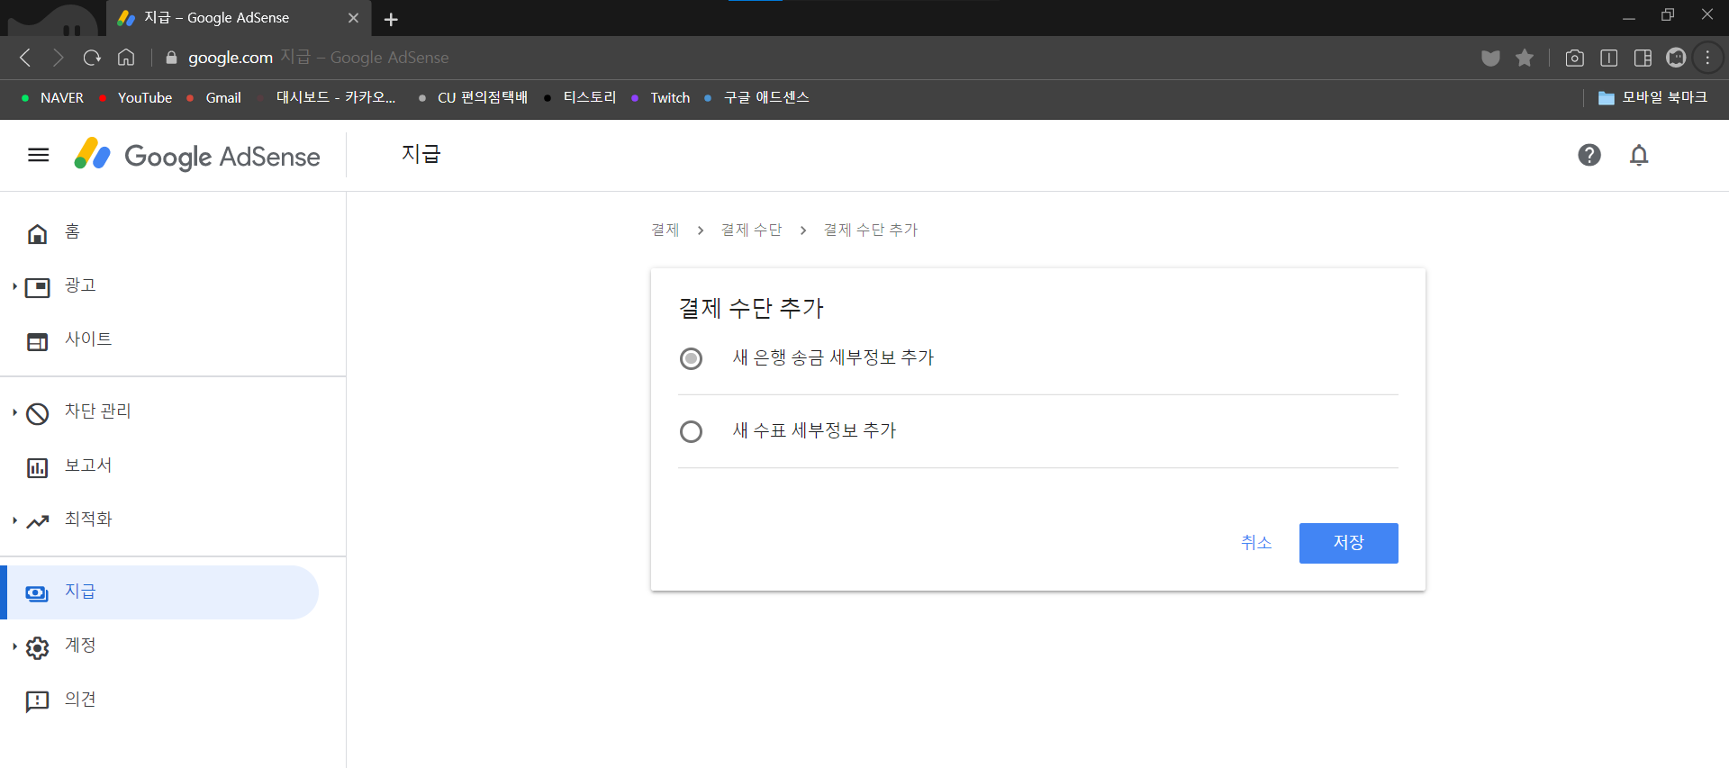
Task: Open the 대시보드 - 카카오 bookmark
Action: [x=326, y=97]
